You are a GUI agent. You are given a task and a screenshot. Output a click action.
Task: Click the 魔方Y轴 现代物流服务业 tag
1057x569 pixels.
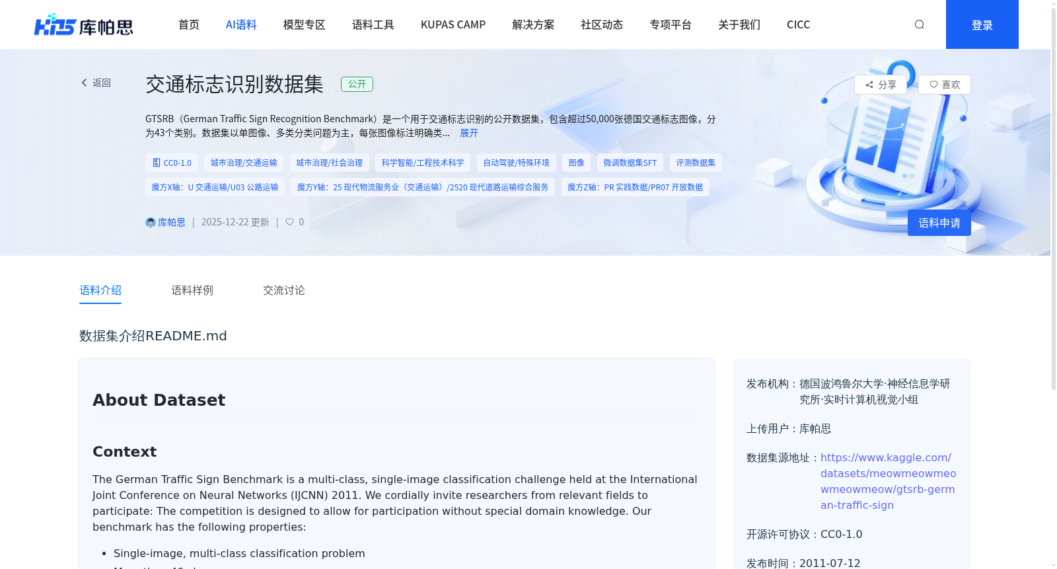423,187
